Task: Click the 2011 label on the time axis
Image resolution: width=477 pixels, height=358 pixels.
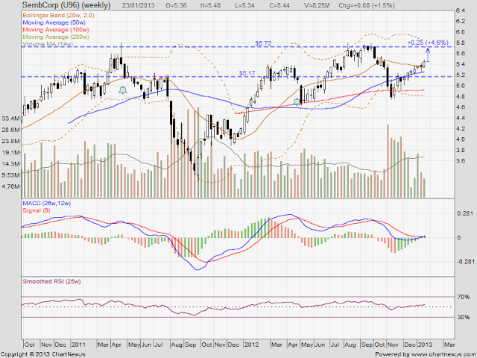Action: pos(78,345)
